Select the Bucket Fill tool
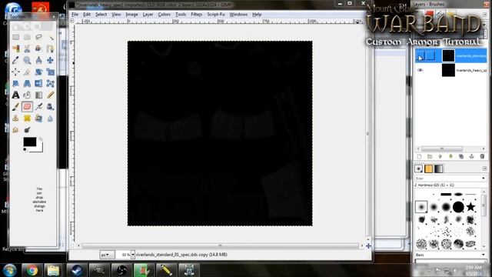 click(28, 95)
